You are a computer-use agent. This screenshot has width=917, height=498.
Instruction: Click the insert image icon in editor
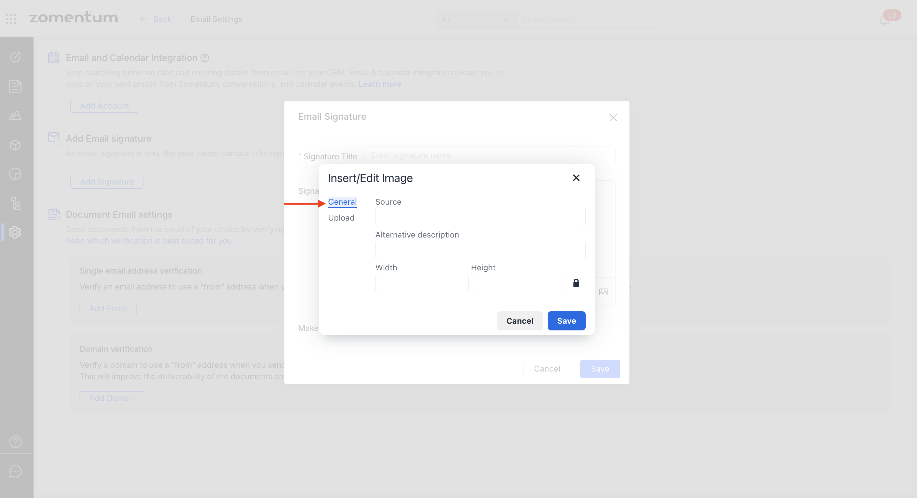click(603, 292)
